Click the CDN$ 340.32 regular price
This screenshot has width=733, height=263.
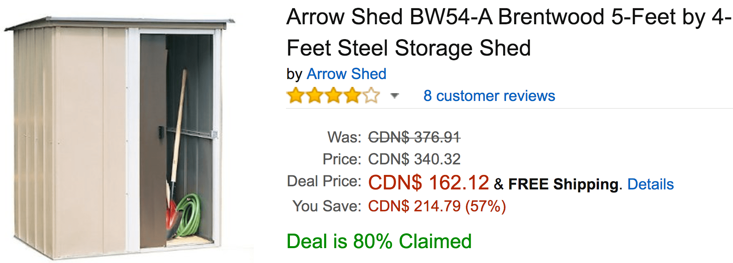(x=414, y=159)
